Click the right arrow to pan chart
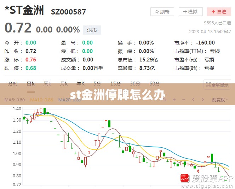Viewport: 235px width, 189px height. (203, 100)
